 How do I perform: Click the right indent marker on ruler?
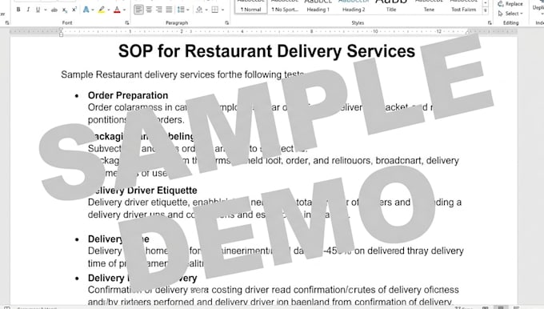[468, 32]
